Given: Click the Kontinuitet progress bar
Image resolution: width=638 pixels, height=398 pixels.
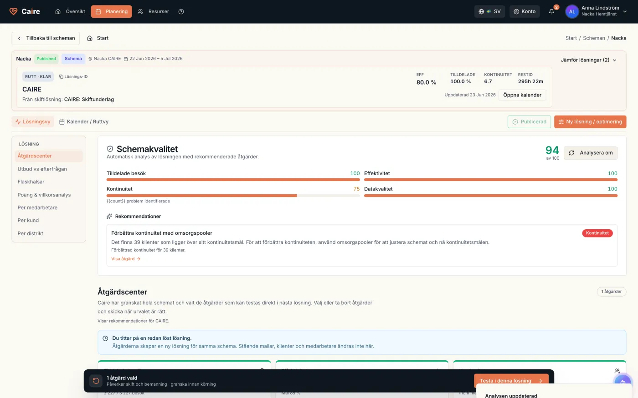Looking at the screenshot, I should [233, 196].
